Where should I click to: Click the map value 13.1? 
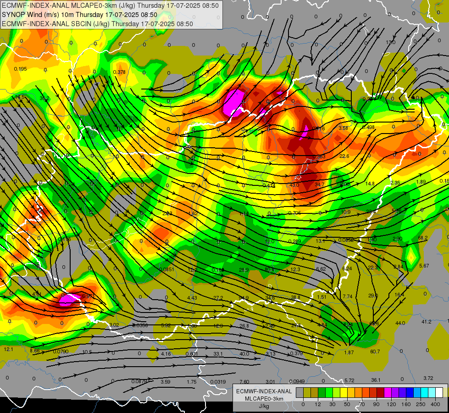(x=320, y=241)
